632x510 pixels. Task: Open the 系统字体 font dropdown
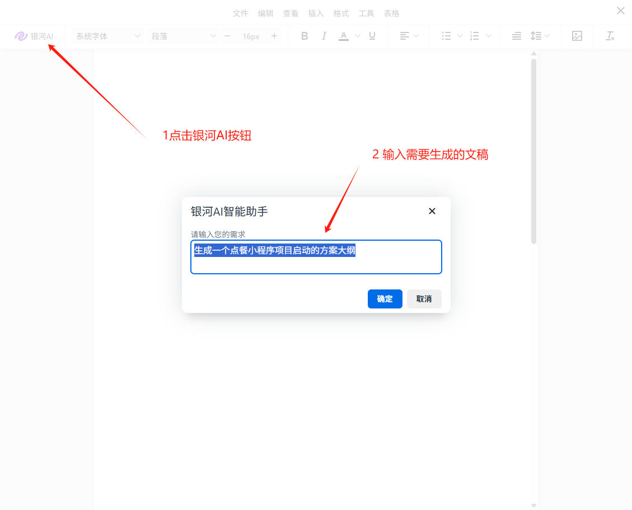click(x=108, y=36)
